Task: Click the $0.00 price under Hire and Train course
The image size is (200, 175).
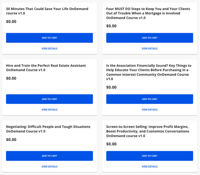Action: [11, 79]
